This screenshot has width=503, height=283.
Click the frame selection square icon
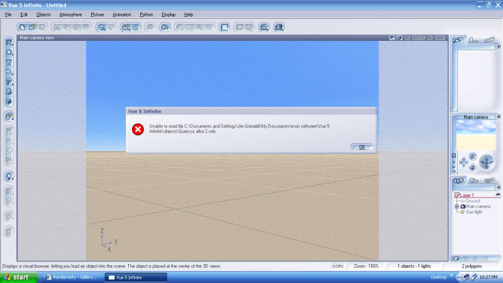(224, 28)
